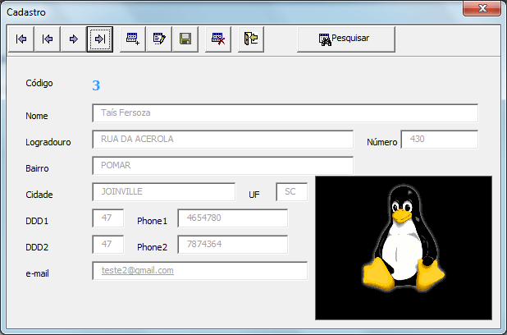Viewport: 507px width, 335px height.
Task: Select the Cidade input box
Action: (x=163, y=192)
